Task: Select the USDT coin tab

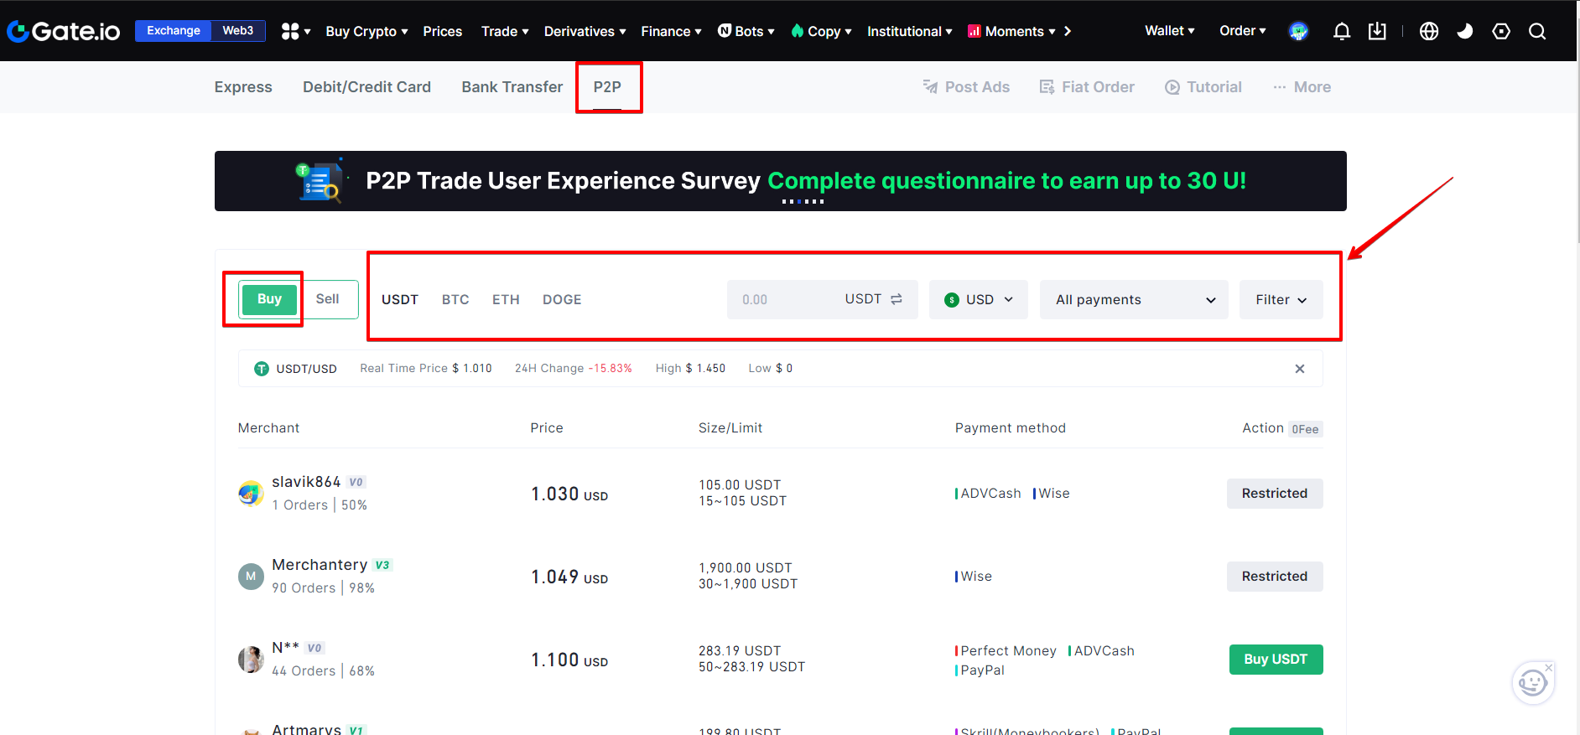Action: click(400, 299)
